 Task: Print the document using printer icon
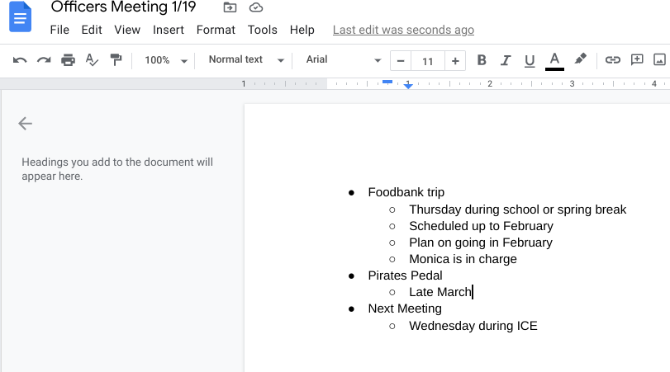click(x=68, y=60)
